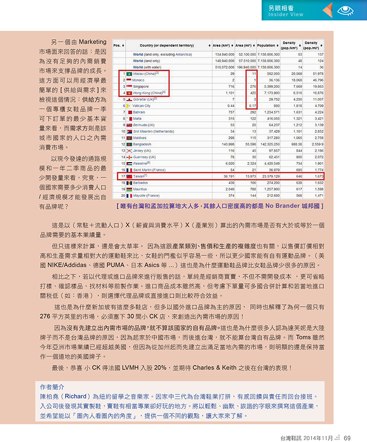The image size is (367, 442).
Task: Sort by Density (pop./mi²) arrow
Action: point(321,46)
